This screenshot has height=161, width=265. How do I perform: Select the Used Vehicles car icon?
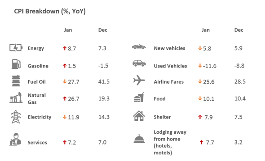click(139, 63)
